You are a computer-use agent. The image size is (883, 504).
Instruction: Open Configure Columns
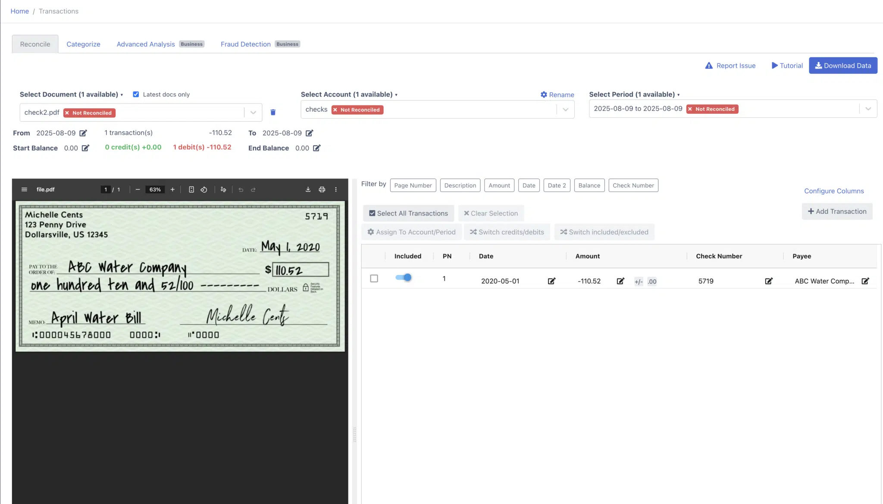pyautogui.click(x=834, y=191)
